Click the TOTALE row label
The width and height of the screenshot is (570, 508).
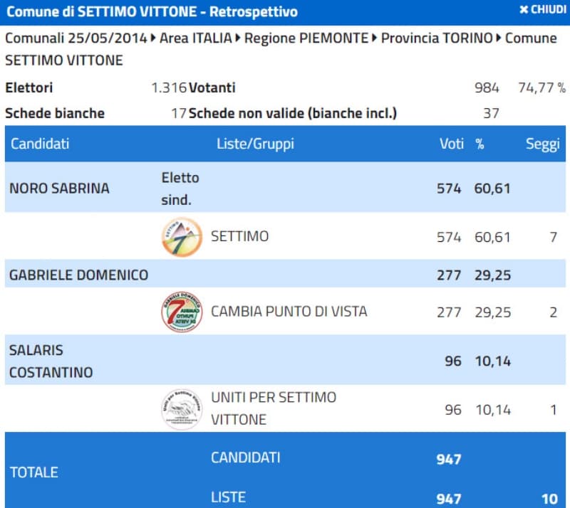33,472
